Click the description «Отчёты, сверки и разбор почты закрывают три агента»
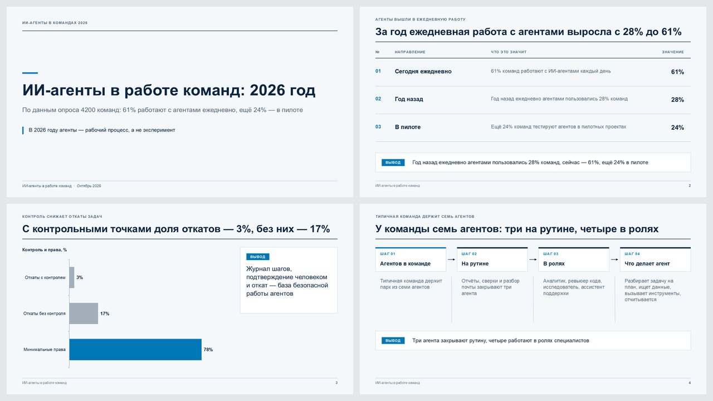This screenshot has width=713, height=401. 491,287
